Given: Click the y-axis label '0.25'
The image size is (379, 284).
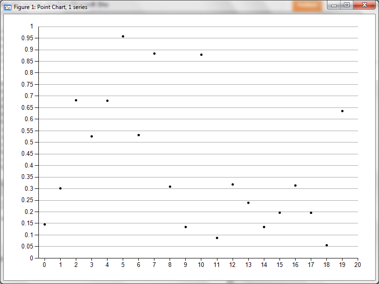Looking at the screenshot, I should click(x=27, y=200).
